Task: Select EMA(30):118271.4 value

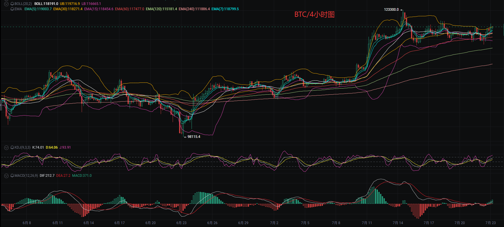Action: coord(68,9)
